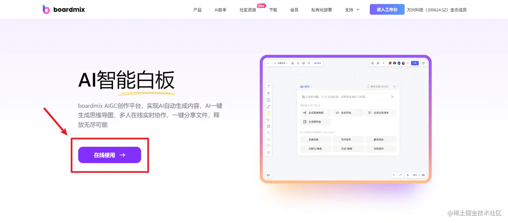Click the redo arrow icon
The width and height of the screenshot is (508, 223).
[400, 175]
